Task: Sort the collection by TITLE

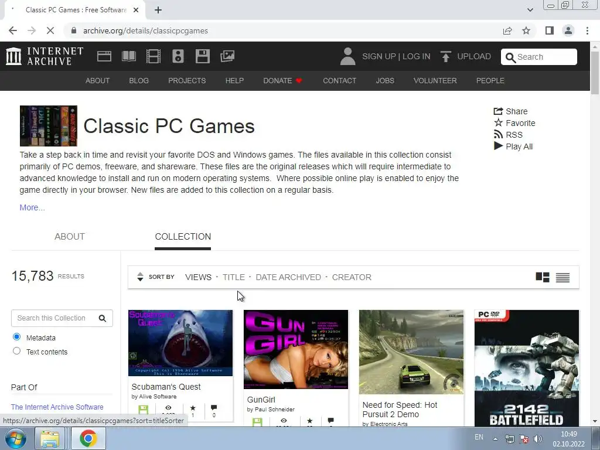Action: coord(234,277)
